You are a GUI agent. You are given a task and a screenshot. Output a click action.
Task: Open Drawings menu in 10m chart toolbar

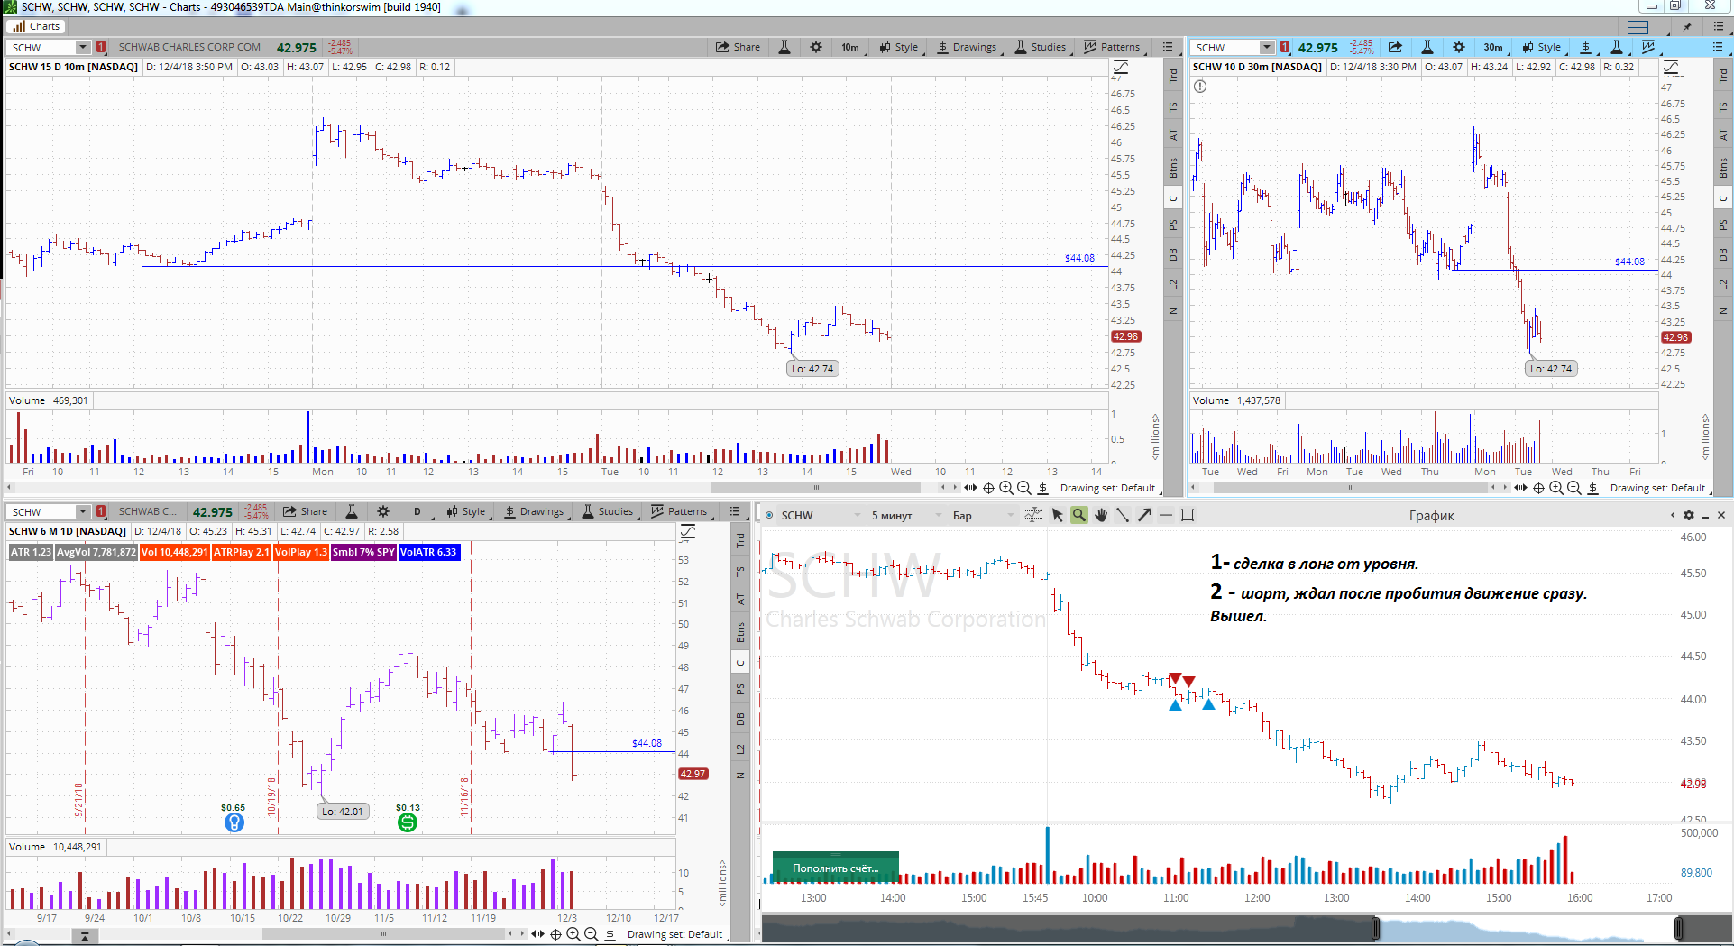tap(967, 47)
